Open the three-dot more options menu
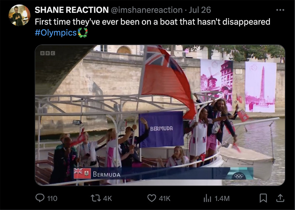 pyautogui.click(x=280, y=10)
